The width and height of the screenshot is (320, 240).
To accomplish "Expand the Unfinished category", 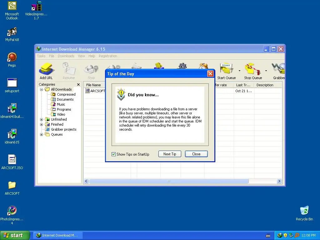I will coord(42,119).
